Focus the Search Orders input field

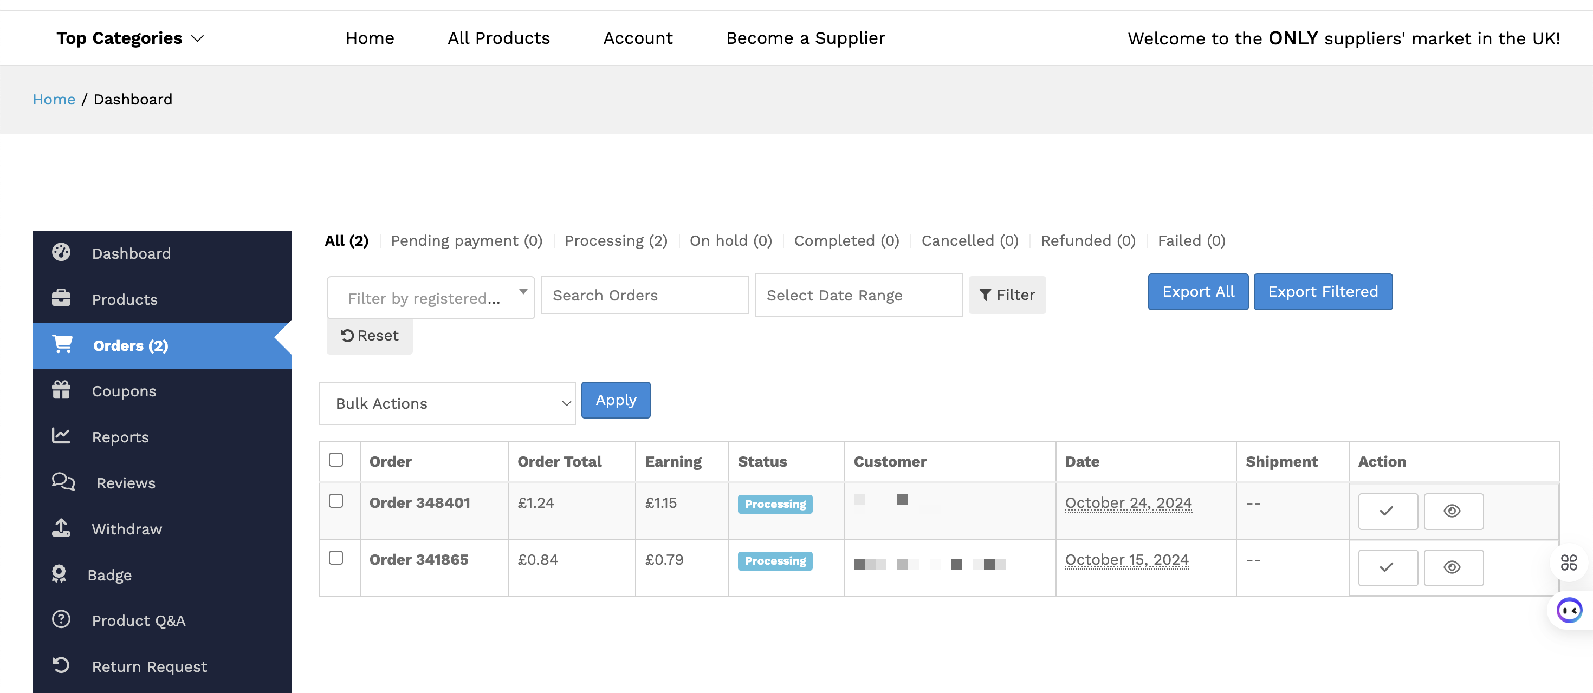pos(644,296)
